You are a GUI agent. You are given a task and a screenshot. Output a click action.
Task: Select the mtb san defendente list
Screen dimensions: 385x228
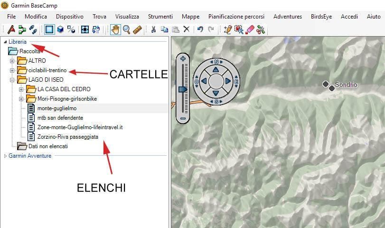(60, 118)
